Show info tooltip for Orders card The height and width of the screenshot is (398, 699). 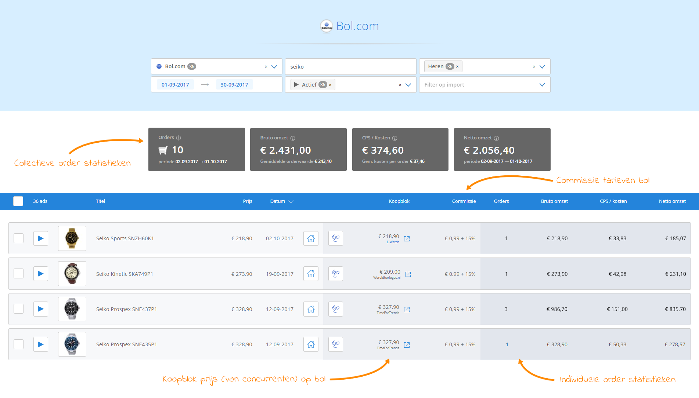coord(179,138)
